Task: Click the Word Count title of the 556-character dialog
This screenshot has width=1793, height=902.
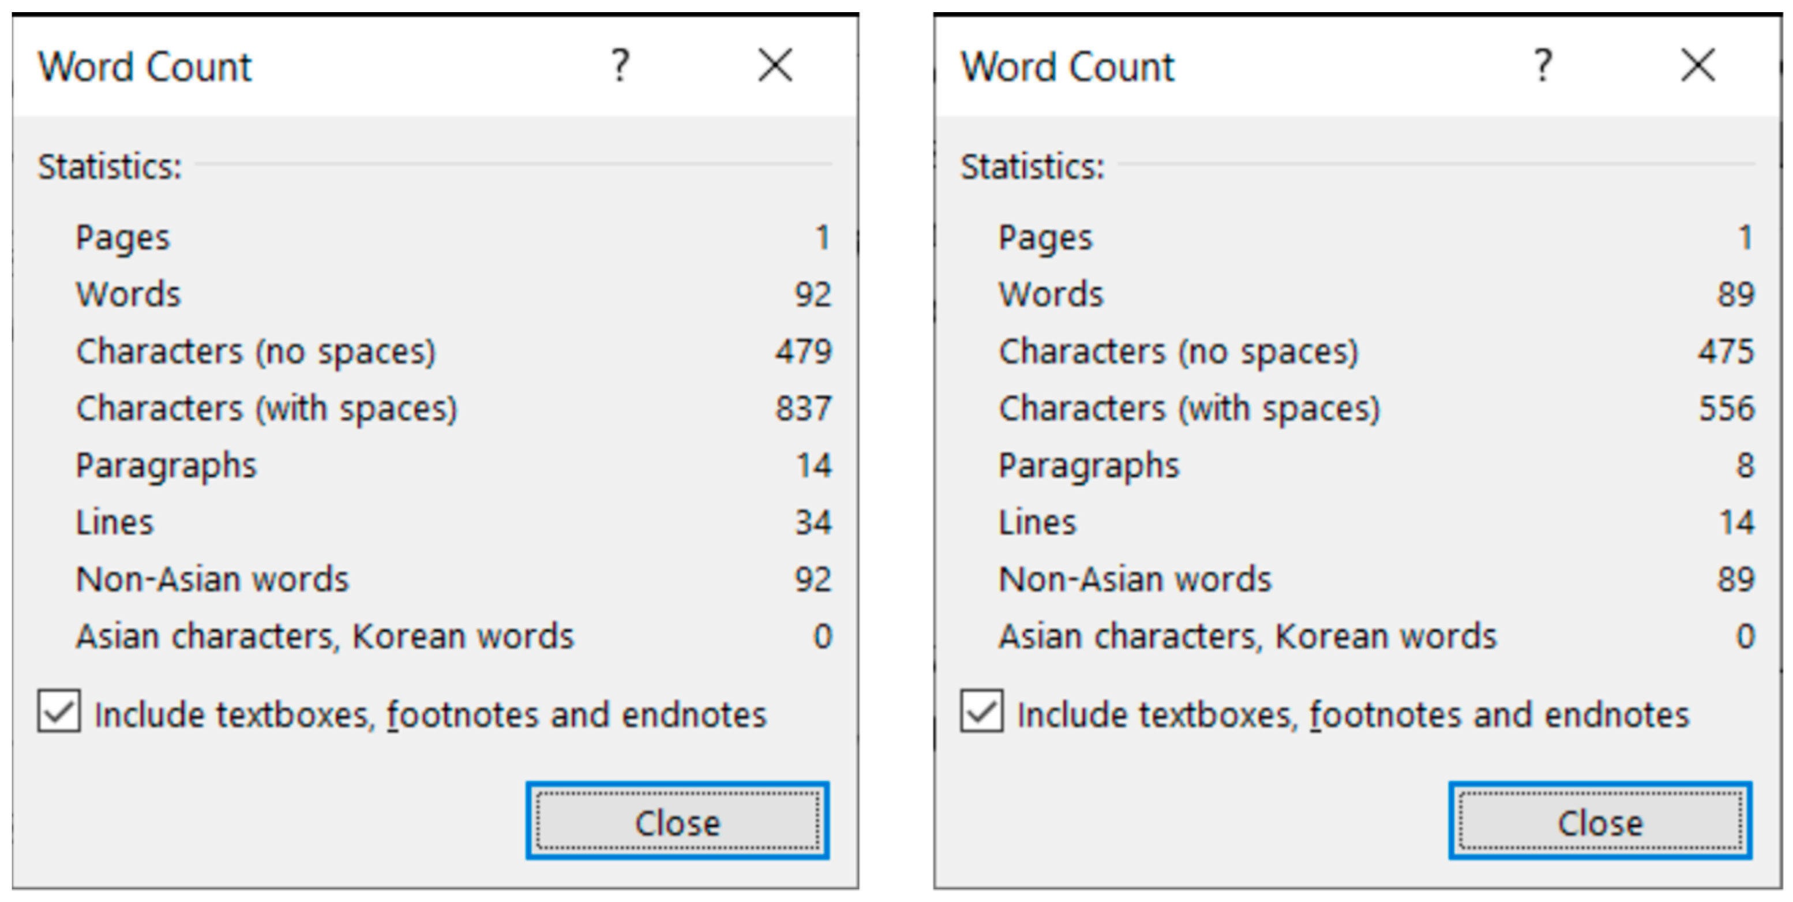Action: coord(1067,67)
